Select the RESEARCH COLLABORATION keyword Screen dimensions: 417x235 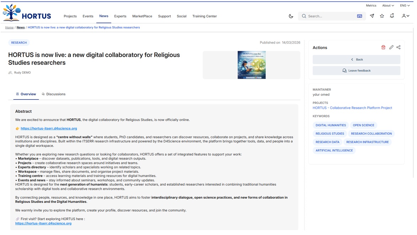[x=371, y=134]
